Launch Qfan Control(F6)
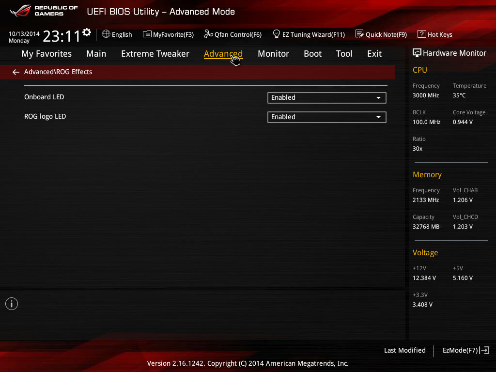 233,34
